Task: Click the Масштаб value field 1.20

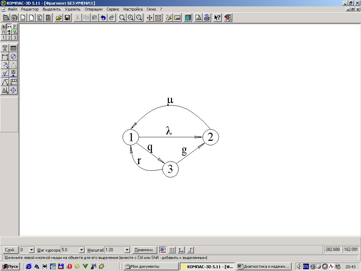Action: pyautogui.click(x=115, y=250)
